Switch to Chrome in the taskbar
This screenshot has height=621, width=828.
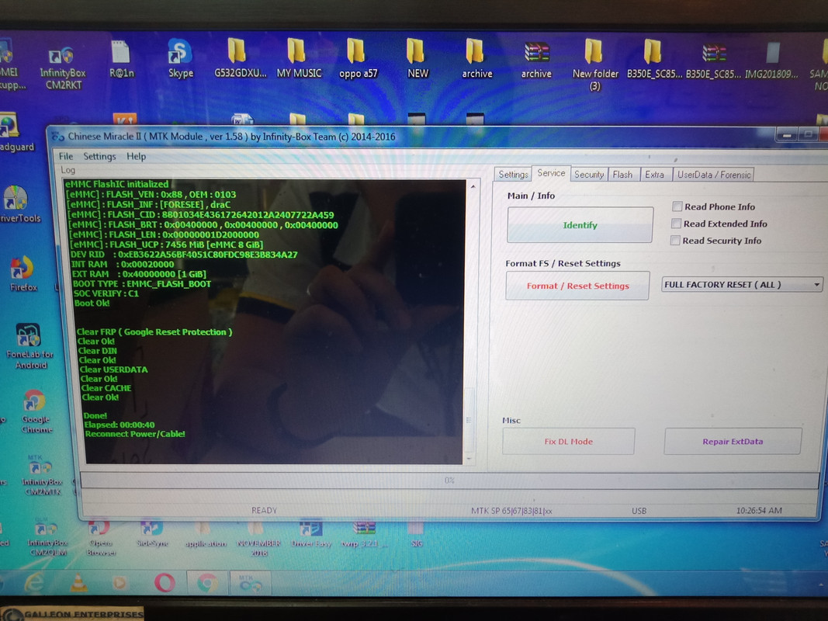click(207, 583)
